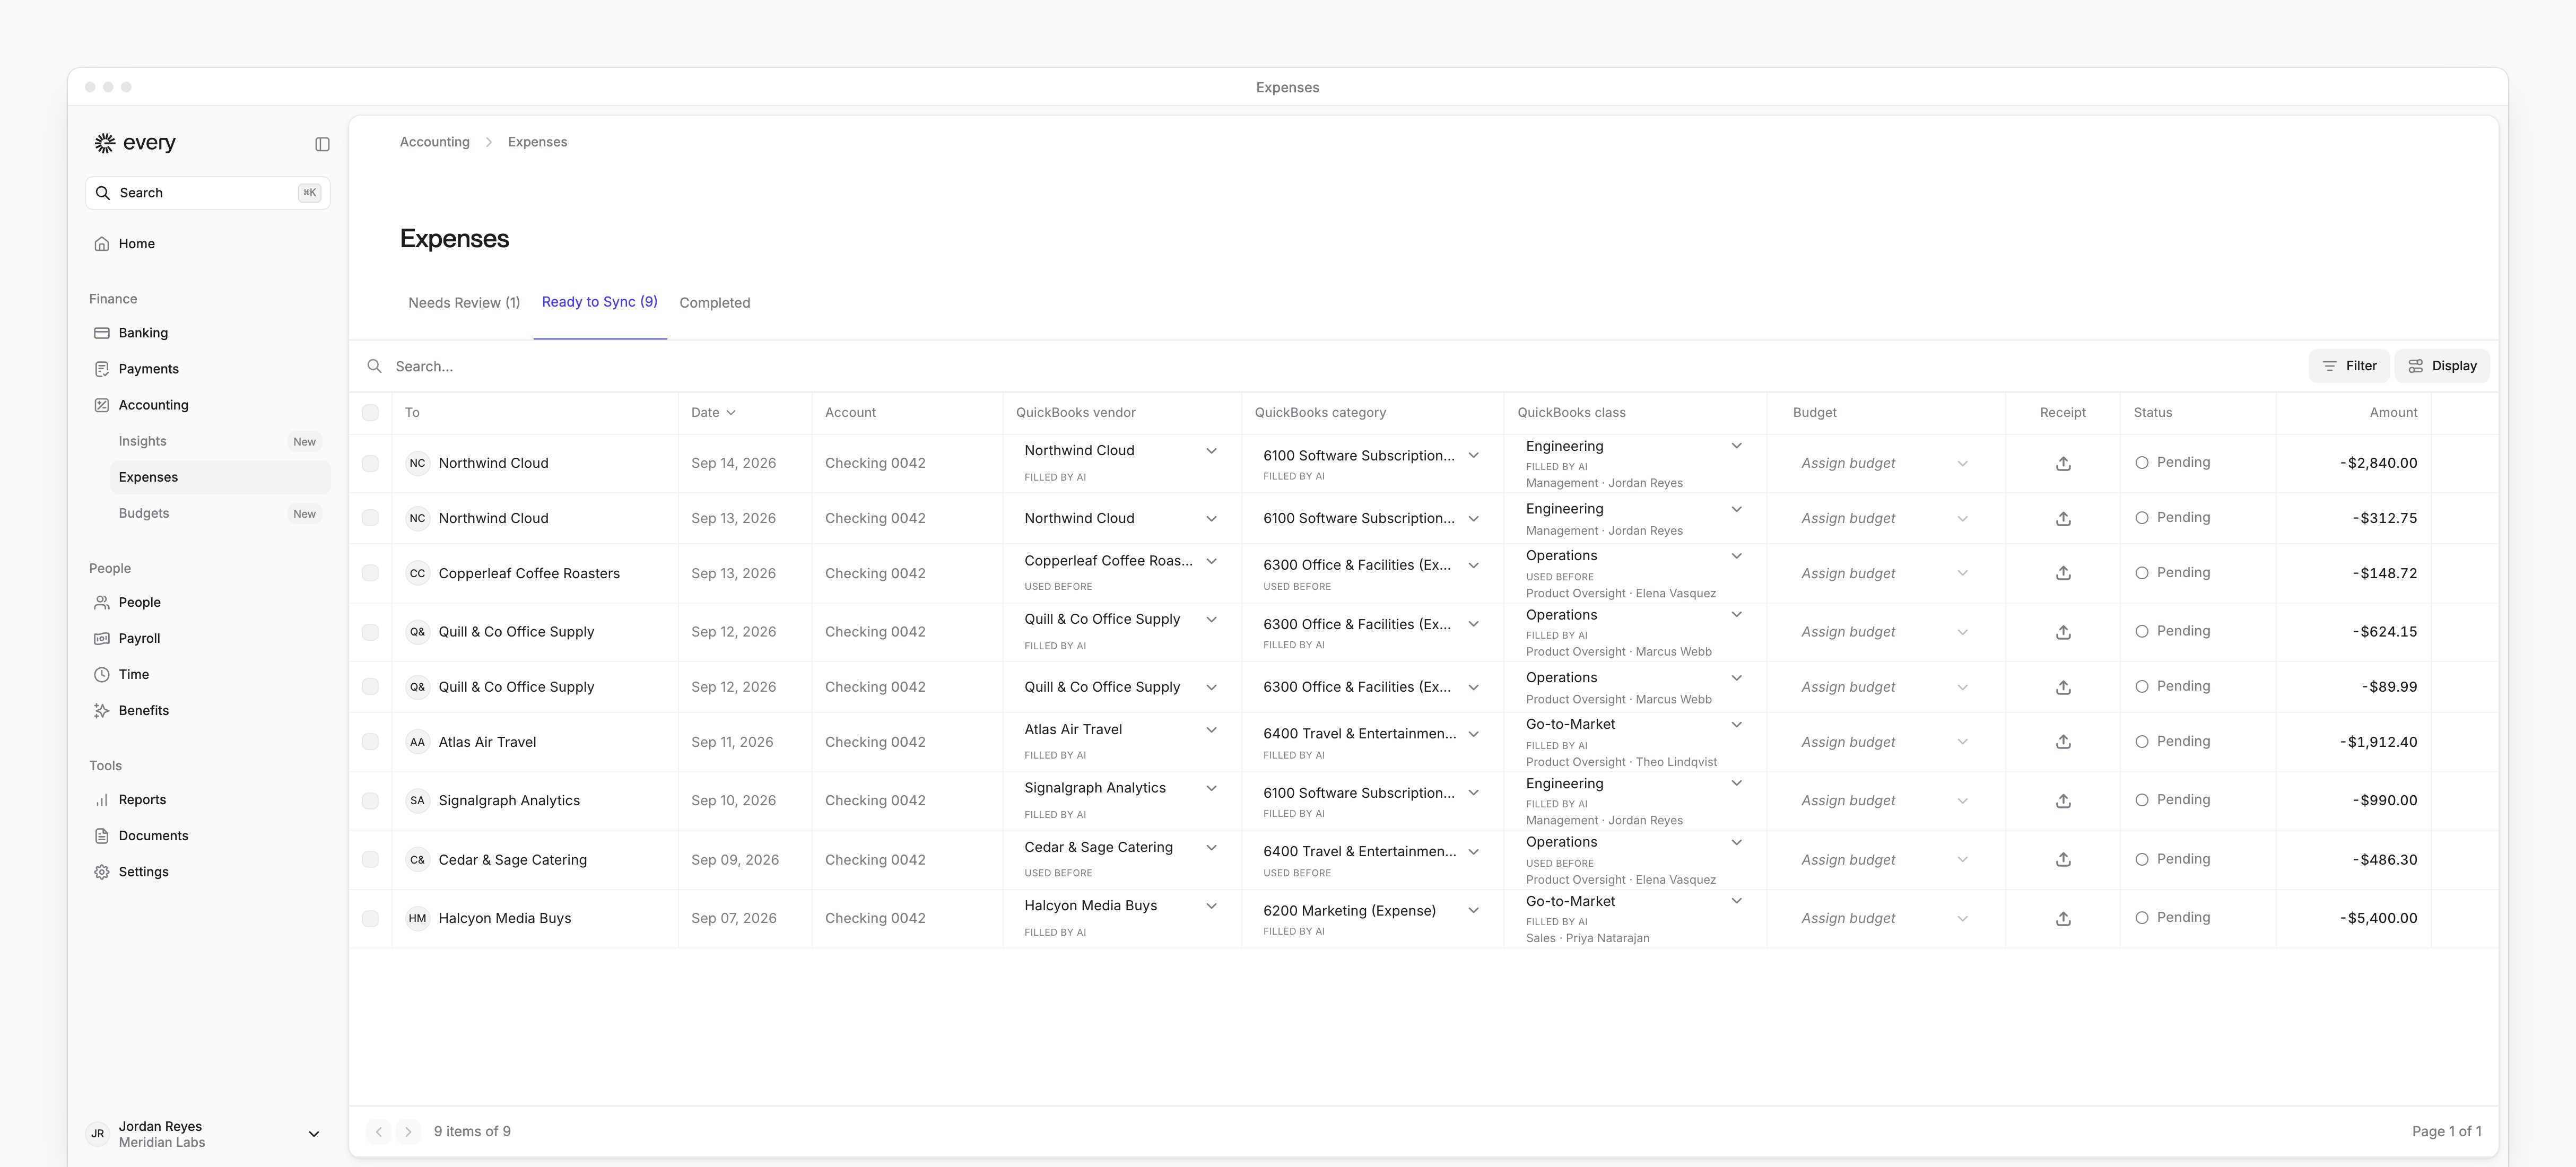Viewport: 2576px width, 1167px height.
Task: Open the Jordan Reyes account switcher chevron
Action: coord(313,1134)
